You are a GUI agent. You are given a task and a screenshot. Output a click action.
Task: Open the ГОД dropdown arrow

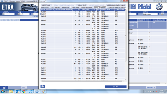pyautogui.click(x=30, y=14)
